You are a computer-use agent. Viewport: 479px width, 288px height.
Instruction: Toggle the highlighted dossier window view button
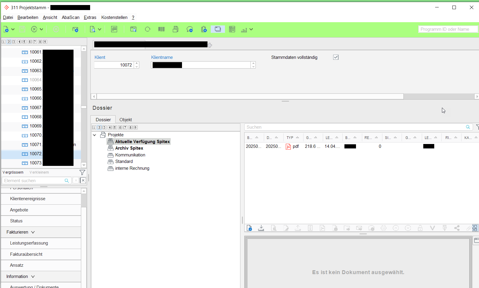click(218, 29)
